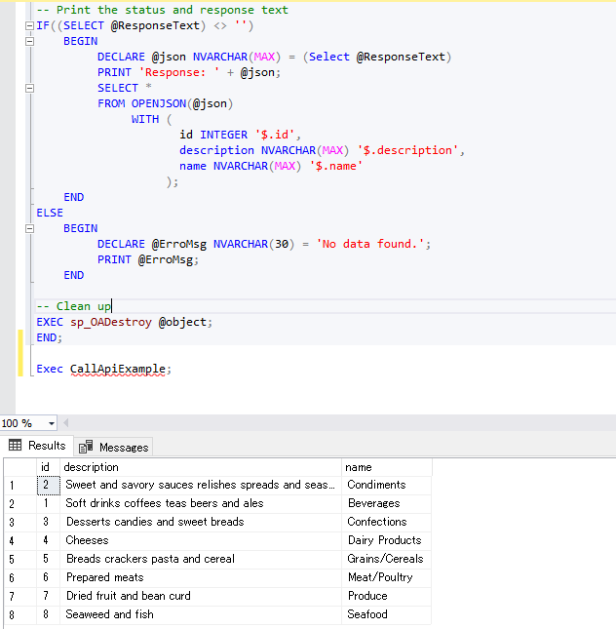Select the name column header
Viewport: 616px width, 629px height.
coord(386,467)
